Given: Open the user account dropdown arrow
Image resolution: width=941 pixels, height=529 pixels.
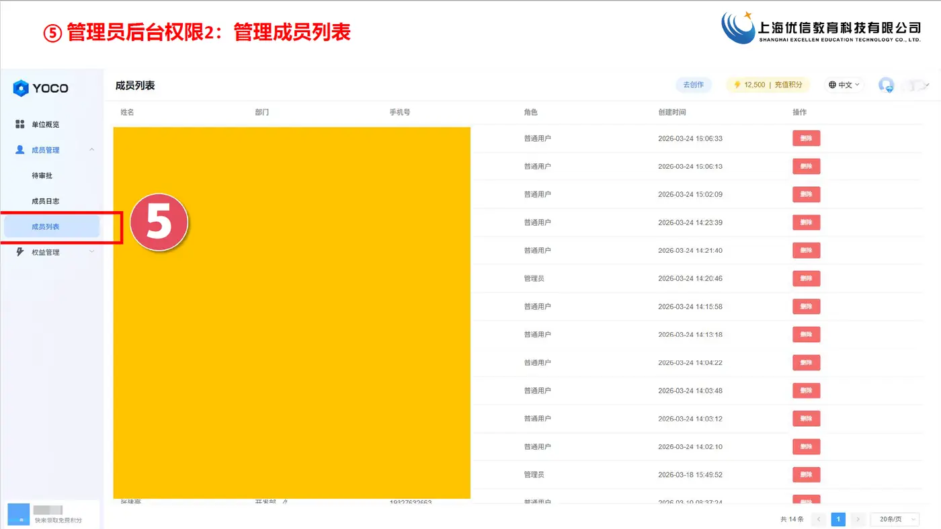Looking at the screenshot, I should pos(928,85).
